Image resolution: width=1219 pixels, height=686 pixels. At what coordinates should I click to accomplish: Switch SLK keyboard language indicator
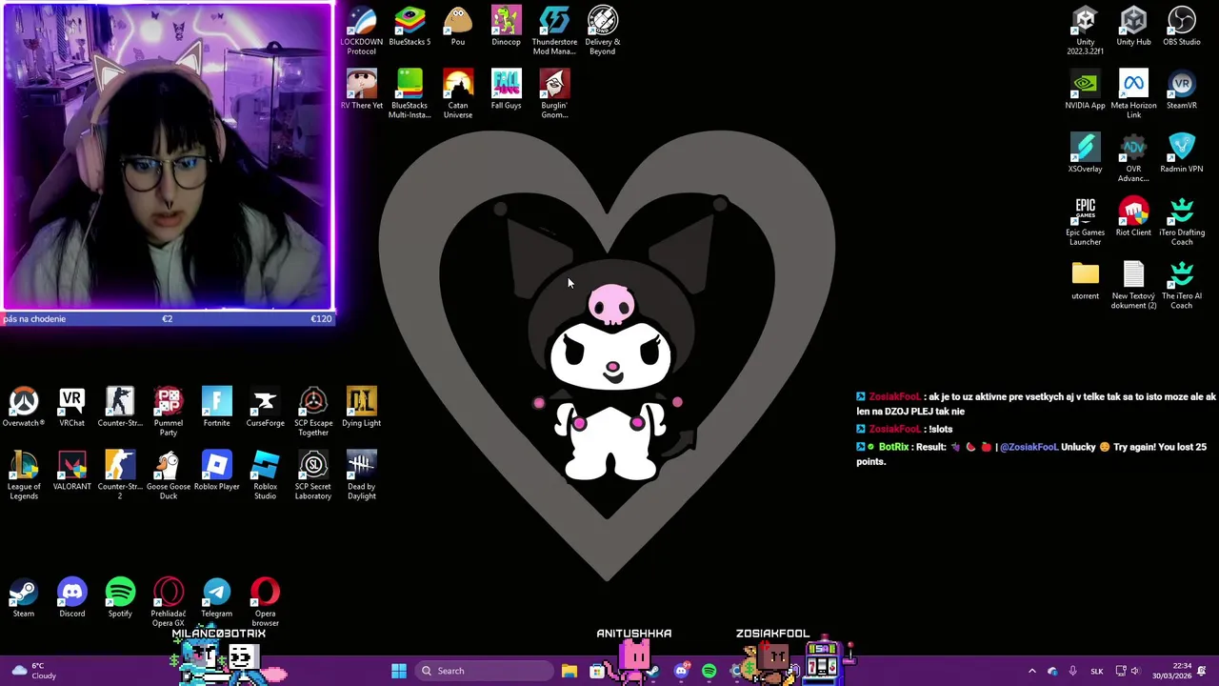[1096, 671]
